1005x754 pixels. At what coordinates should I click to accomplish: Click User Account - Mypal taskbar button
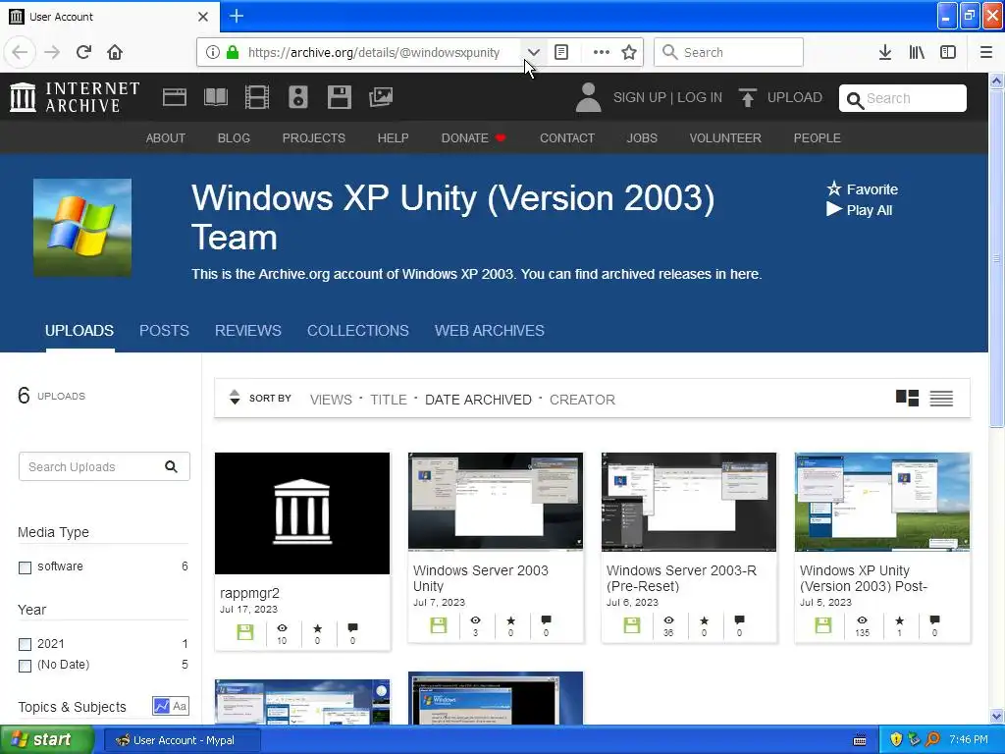click(182, 740)
